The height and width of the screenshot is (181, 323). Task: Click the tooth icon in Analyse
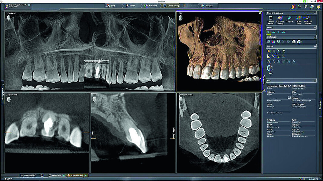(284, 51)
